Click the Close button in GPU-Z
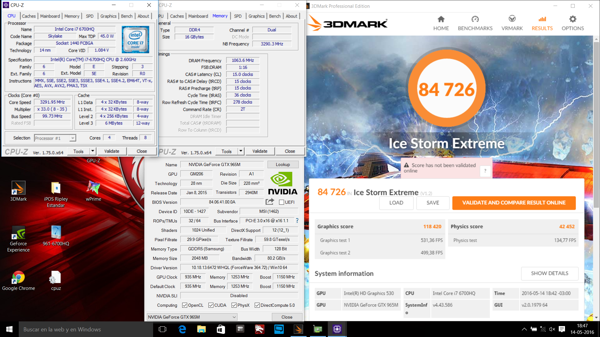 tap(287, 317)
